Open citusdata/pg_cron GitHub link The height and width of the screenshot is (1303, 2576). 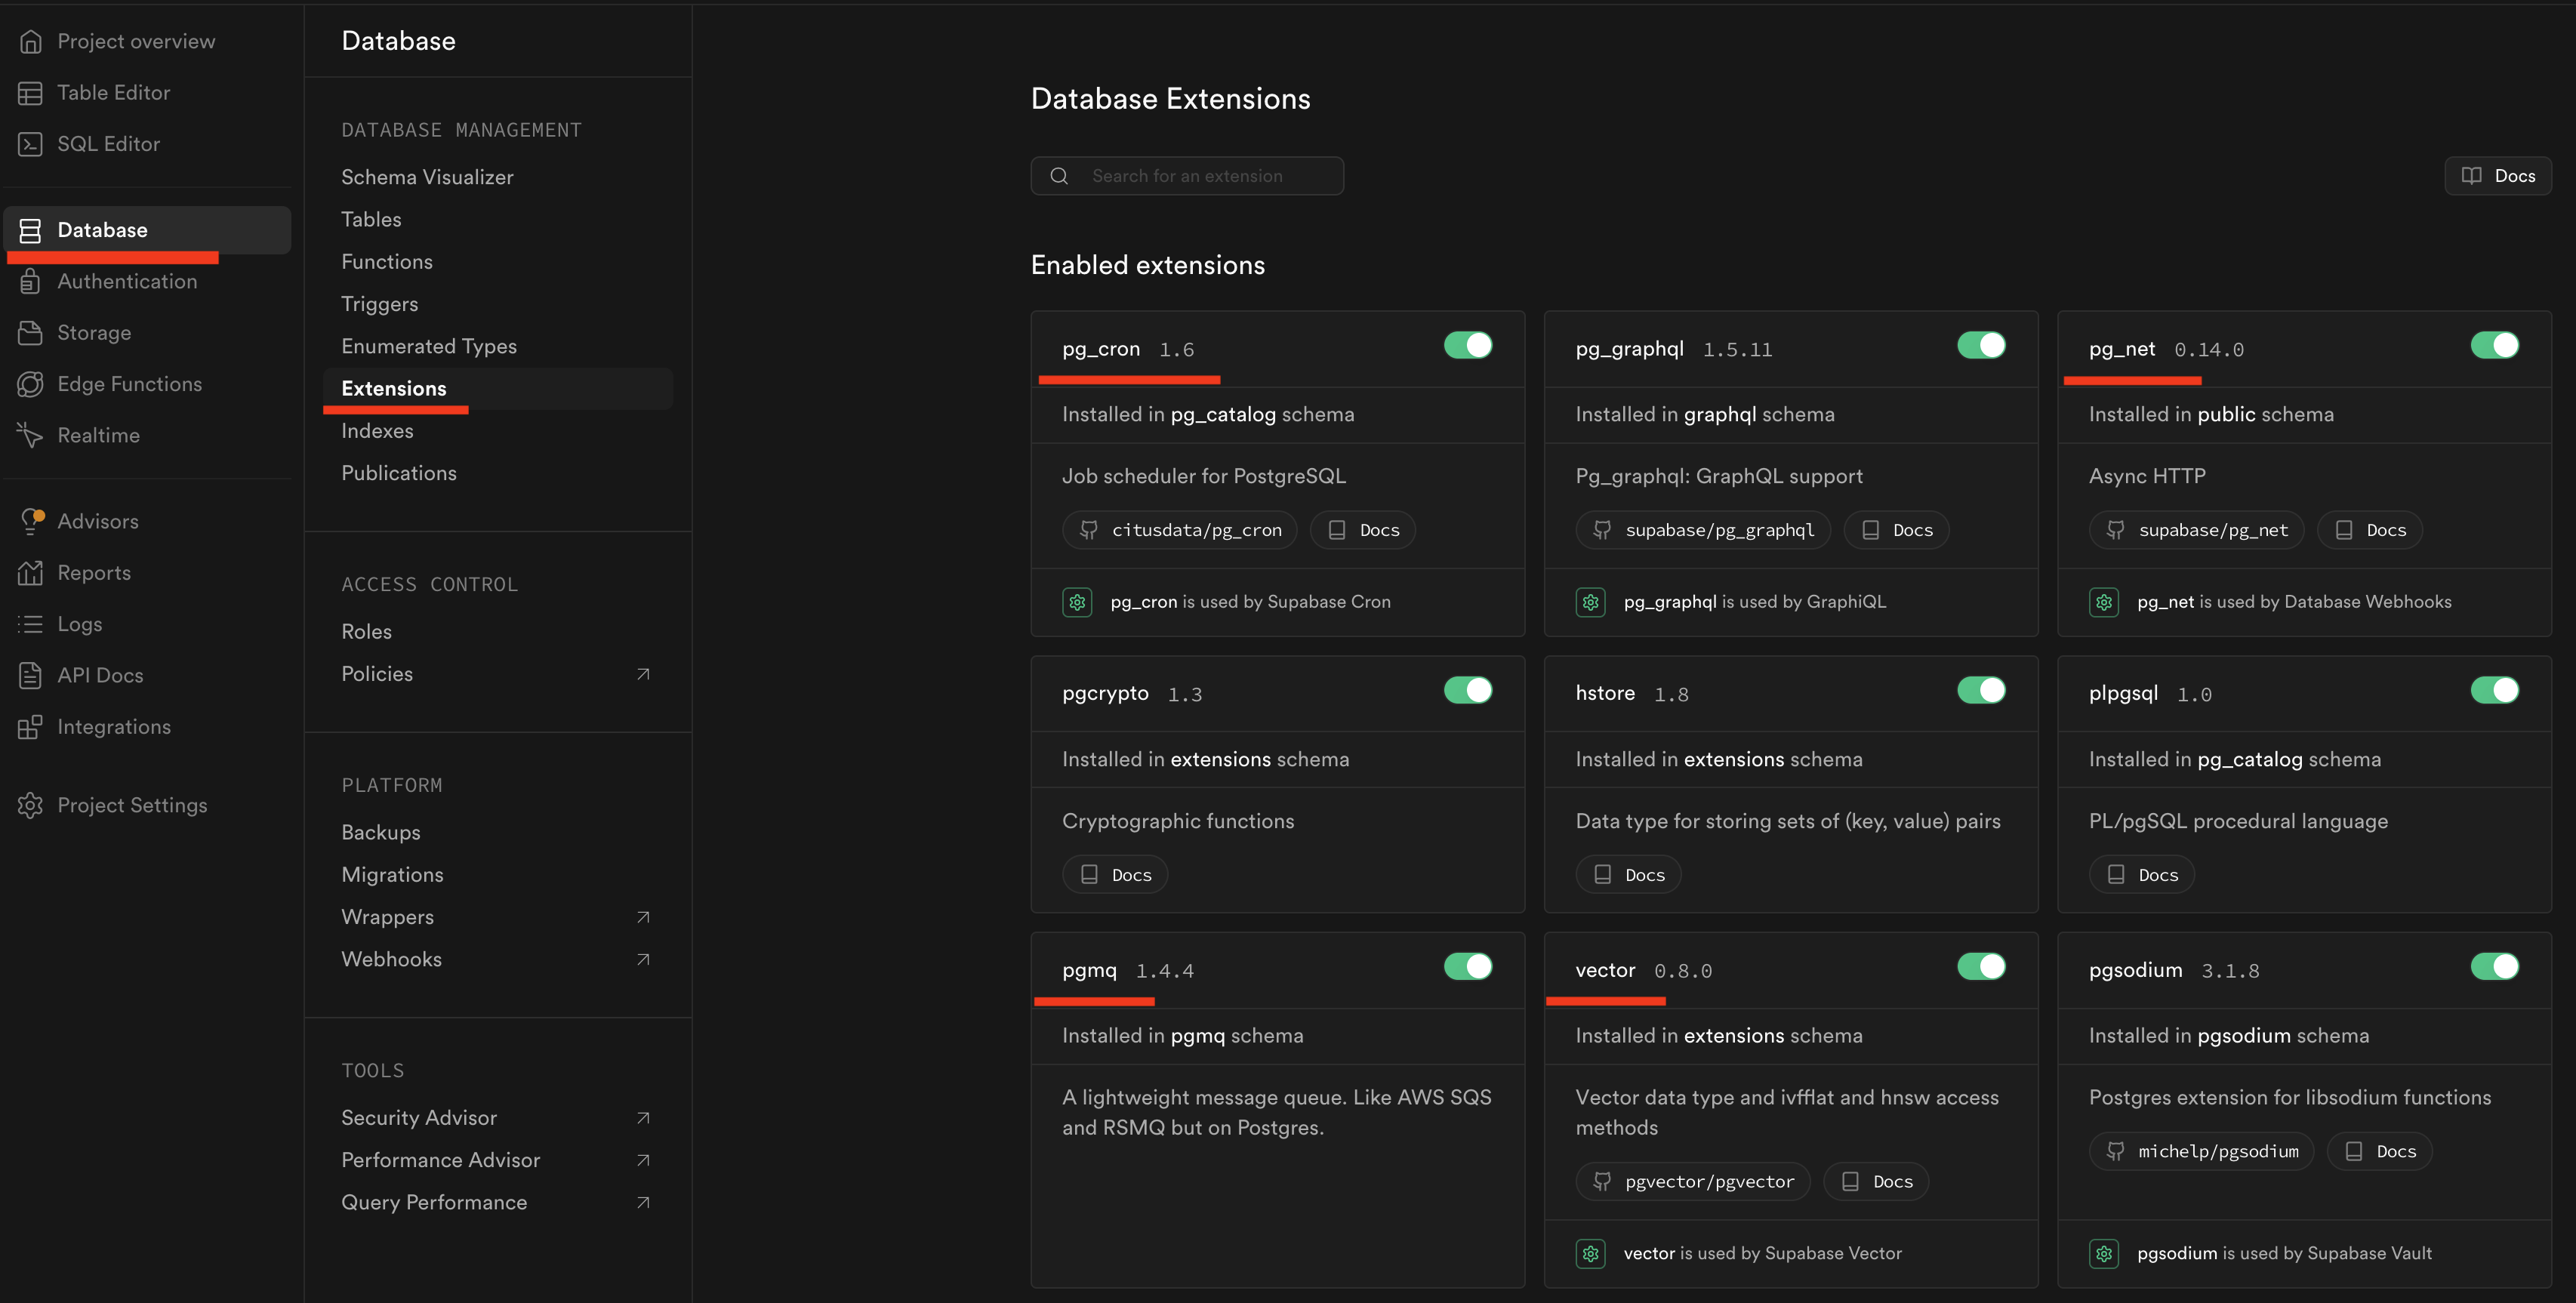[1180, 530]
